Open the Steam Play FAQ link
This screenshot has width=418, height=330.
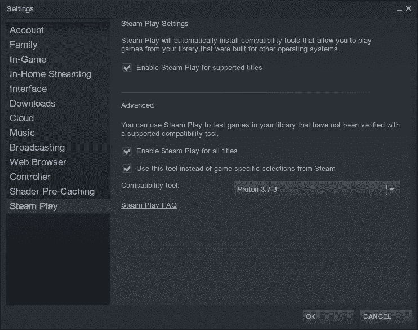pos(149,205)
